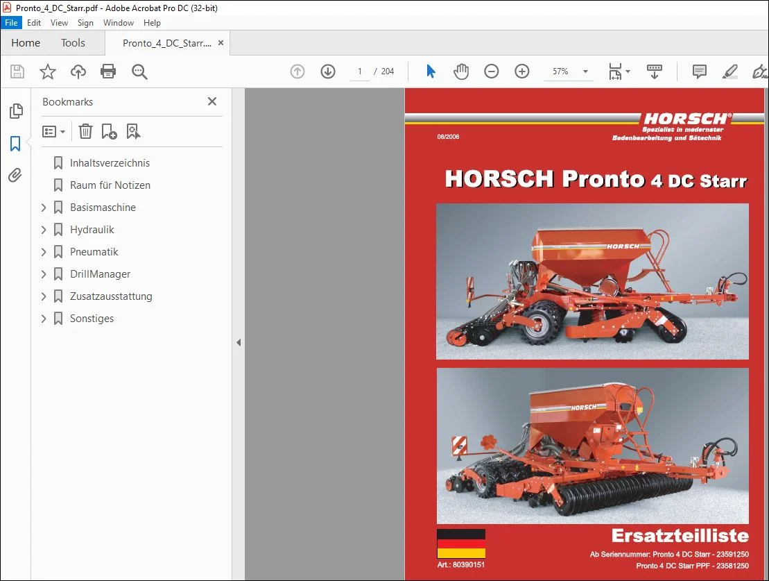This screenshot has height=581, width=769.
Task: Go to previous page arrow
Action: point(297,71)
